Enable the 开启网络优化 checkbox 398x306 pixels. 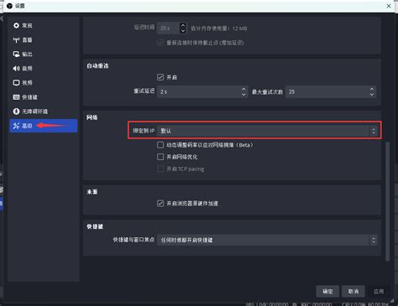point(160,157)
